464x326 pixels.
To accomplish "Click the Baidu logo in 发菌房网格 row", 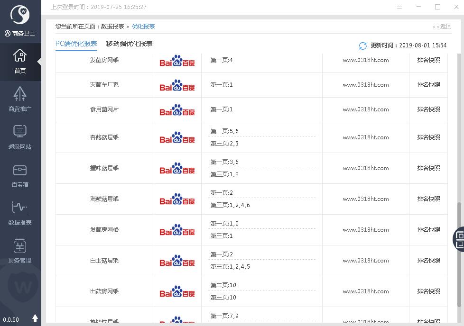I will point(177,230).
